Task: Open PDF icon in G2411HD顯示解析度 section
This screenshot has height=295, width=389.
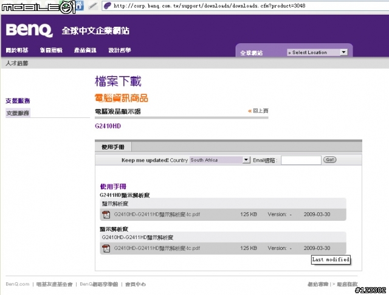Action: pos(106,215)
